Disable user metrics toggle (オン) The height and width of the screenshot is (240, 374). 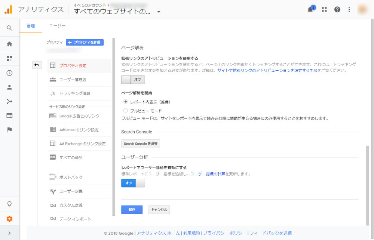[133, 183]
